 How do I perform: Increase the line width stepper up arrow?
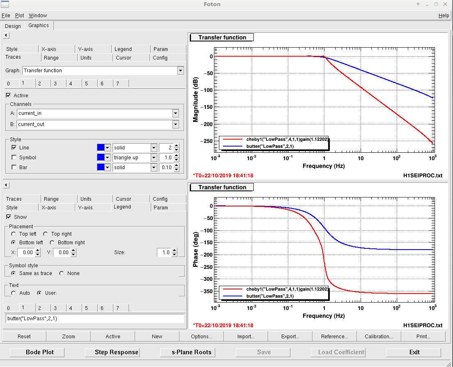tap(177, 146)
